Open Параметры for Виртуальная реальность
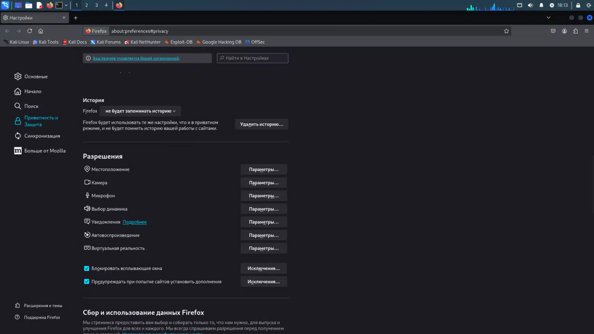594x334 pixels. tap(263, 248)
